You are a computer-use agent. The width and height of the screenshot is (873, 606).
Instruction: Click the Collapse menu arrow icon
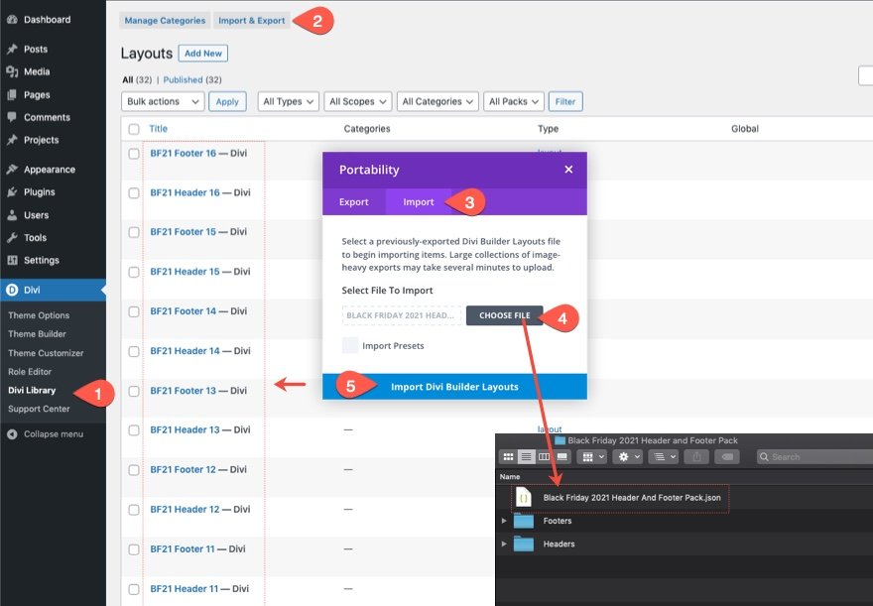[12, 434]
